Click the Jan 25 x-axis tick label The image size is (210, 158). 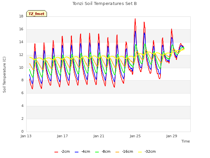point(135,136)
